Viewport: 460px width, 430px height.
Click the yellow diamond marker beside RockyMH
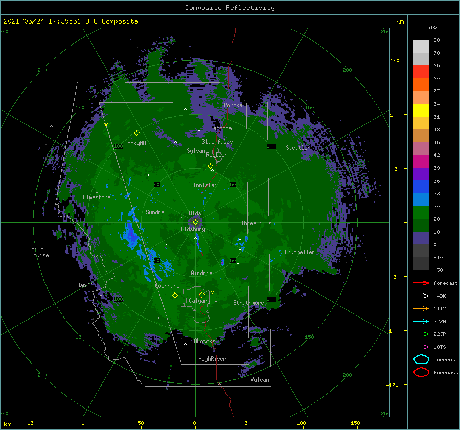point(136,133)
